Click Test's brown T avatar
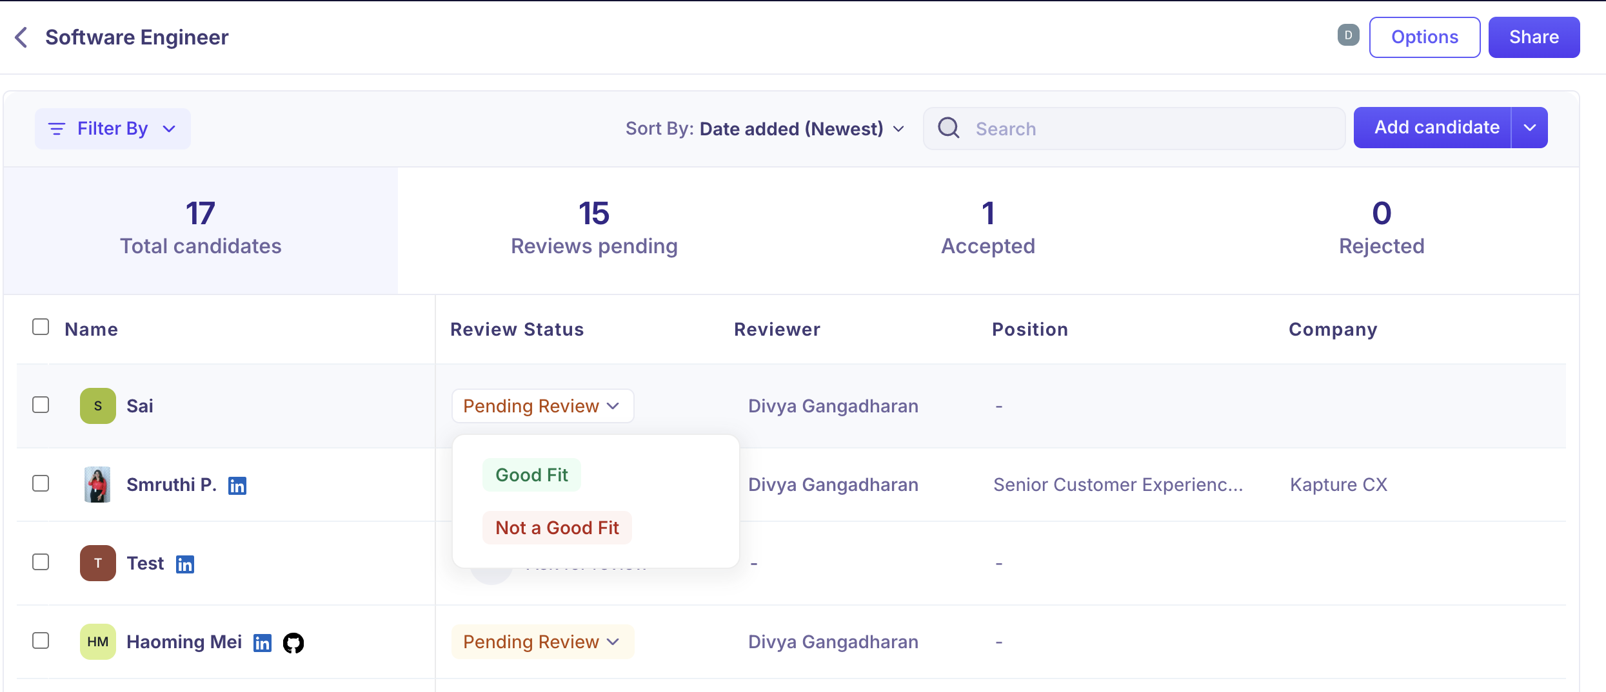The width and height of the screenshot is (1606, 692). click(x=98, y=563)
